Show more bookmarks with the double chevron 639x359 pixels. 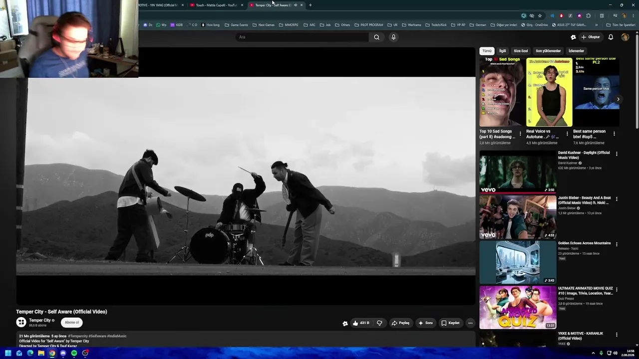[596, 25]
